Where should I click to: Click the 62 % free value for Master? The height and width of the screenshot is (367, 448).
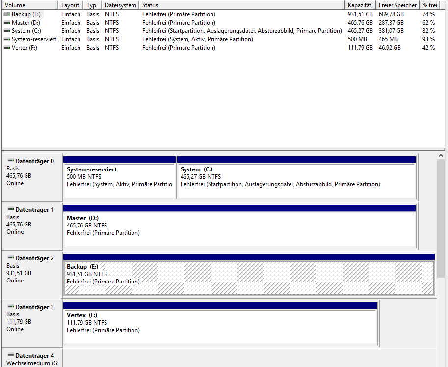click(x=428, y=22)
